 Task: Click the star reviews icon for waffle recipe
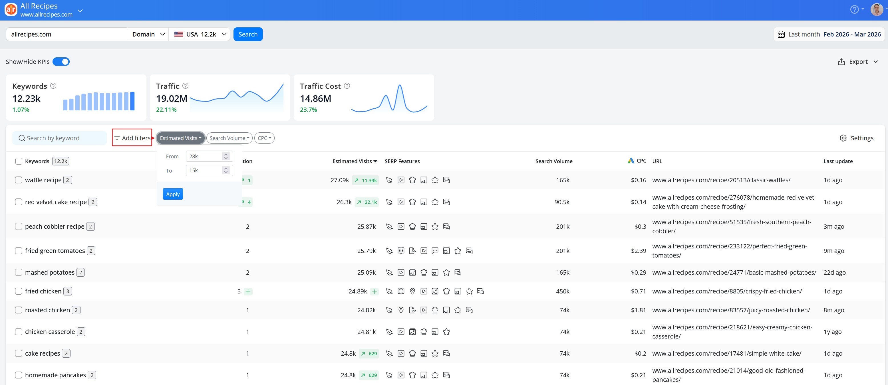435,180
